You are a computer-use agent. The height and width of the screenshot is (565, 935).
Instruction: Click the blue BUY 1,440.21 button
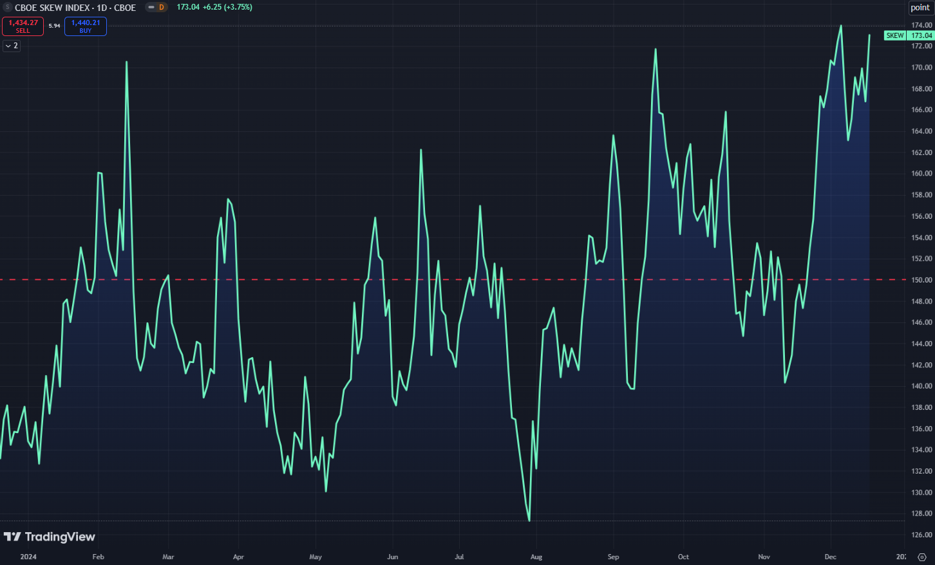pyautogui.click(x=86, y=26)
